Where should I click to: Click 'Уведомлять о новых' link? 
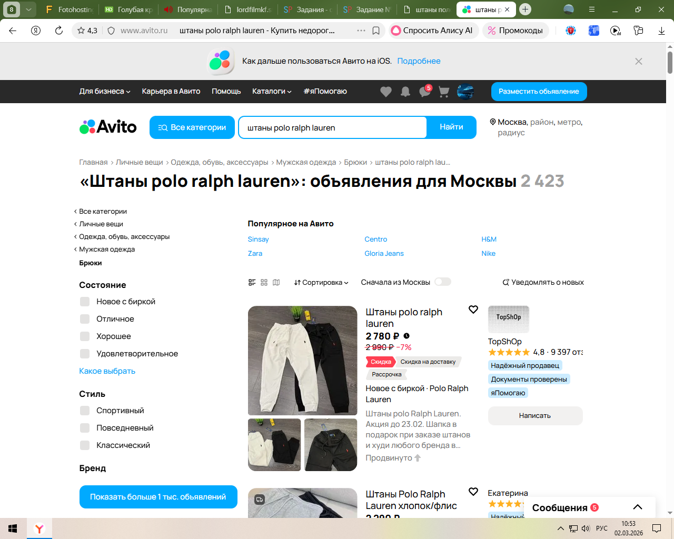click(543, 282)
